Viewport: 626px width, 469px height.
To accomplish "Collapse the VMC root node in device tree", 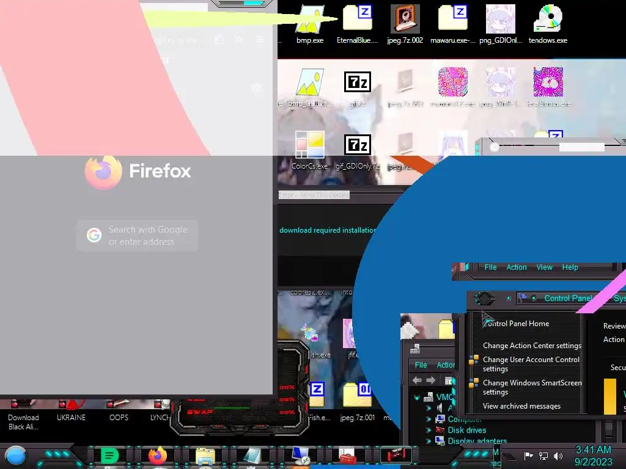I will (417, 397).
